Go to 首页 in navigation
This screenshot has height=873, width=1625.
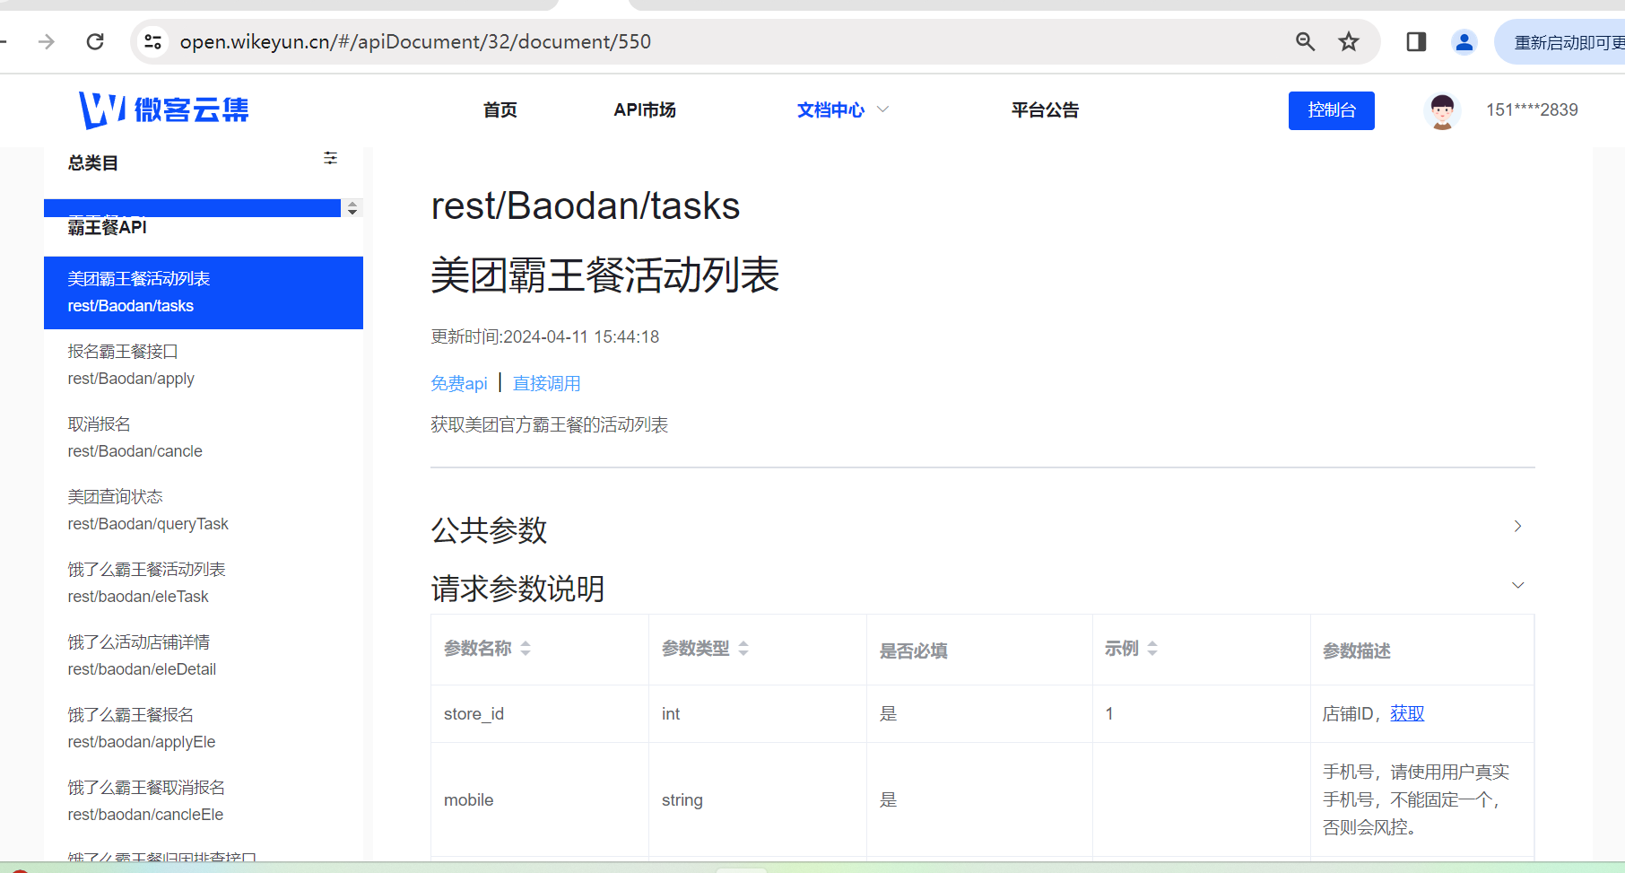click(x=500, y=109)
